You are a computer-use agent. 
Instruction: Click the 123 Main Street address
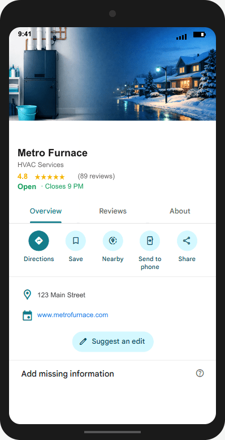click(x=62, y=295)
